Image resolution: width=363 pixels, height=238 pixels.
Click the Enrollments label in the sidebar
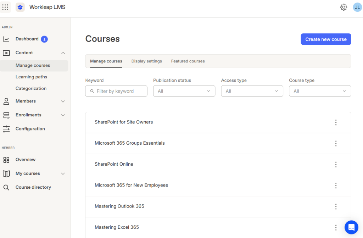[x=28, y=115]
